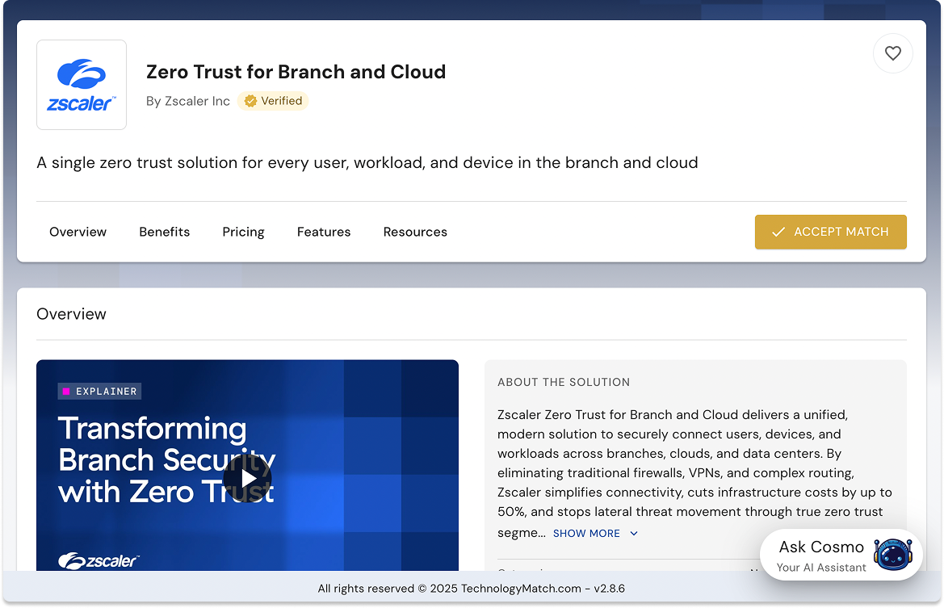Click the Explainer tag on video
Screen dimensions: 944x608
click(100, 392)
